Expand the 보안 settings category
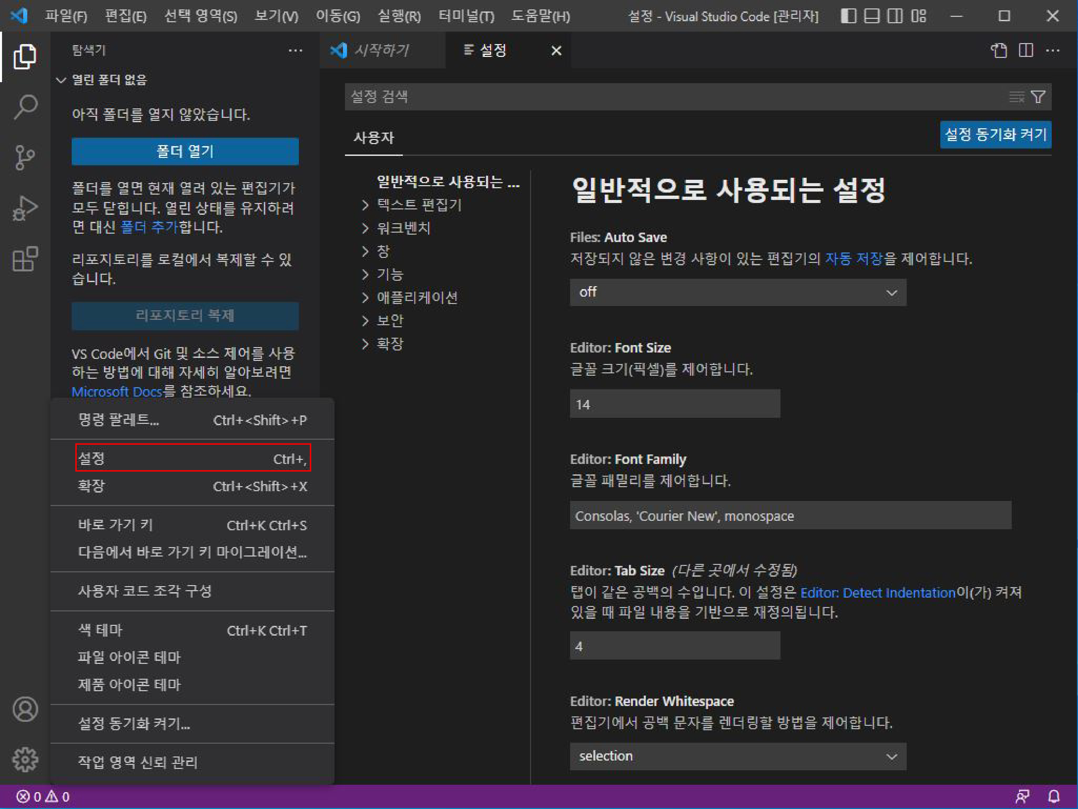 coord(366,321)
